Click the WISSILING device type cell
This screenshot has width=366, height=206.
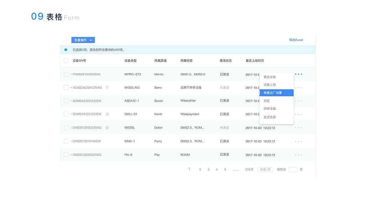(x=132, y=88)
